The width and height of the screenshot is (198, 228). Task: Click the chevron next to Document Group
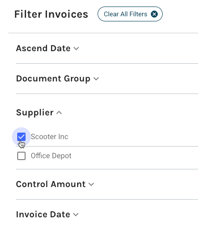(x=96, y=79)
